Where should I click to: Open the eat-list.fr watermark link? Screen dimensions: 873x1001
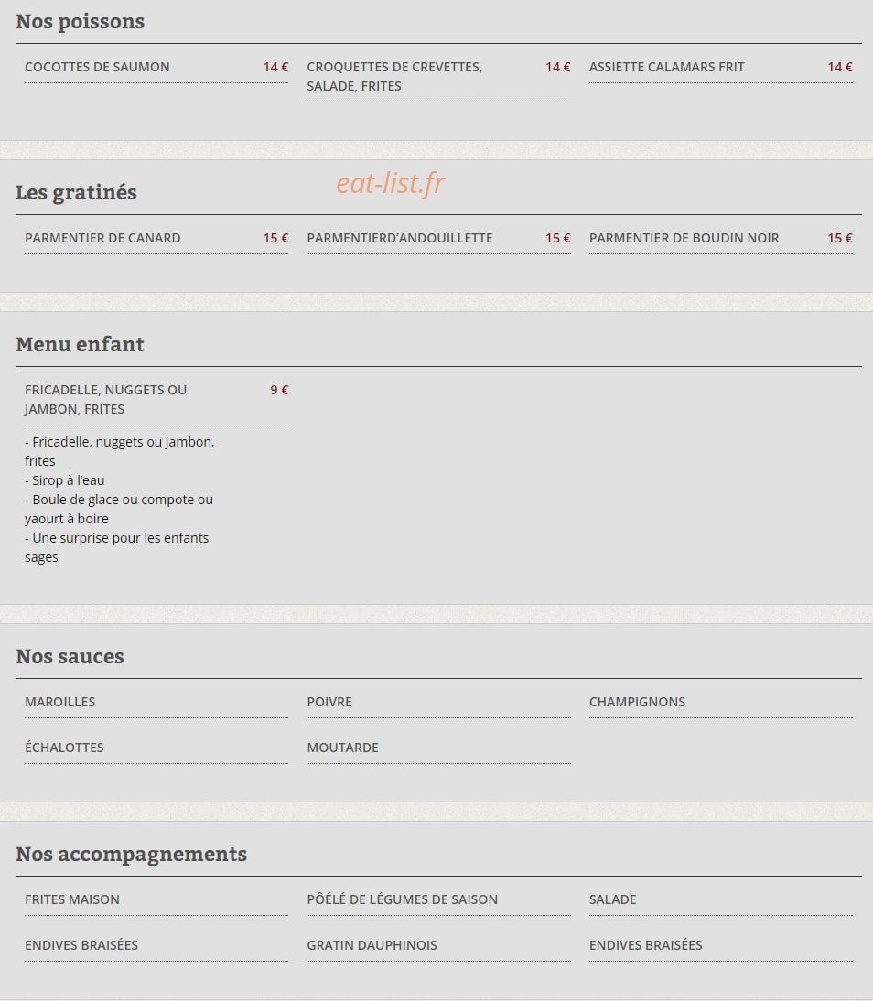tap(390, 183)
